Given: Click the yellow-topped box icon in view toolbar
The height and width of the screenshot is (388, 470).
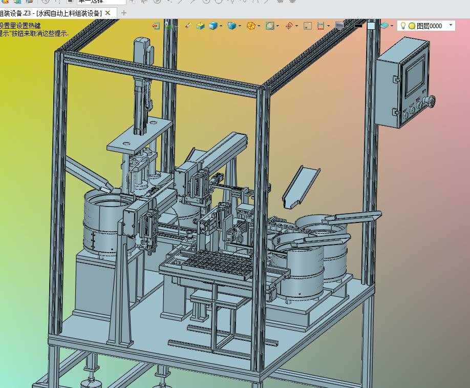Looking at the screenshot, I should pos(200,26).
